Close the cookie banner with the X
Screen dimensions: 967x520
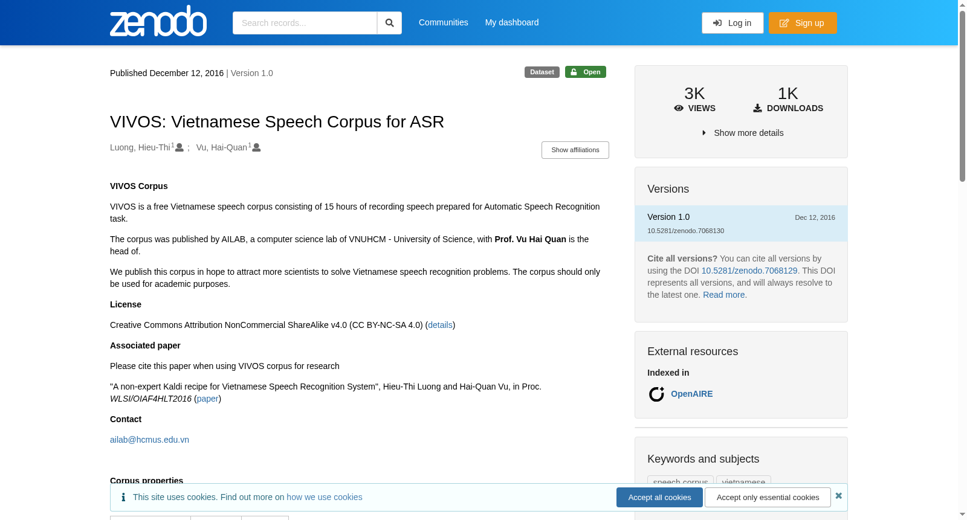pos(838,496)
